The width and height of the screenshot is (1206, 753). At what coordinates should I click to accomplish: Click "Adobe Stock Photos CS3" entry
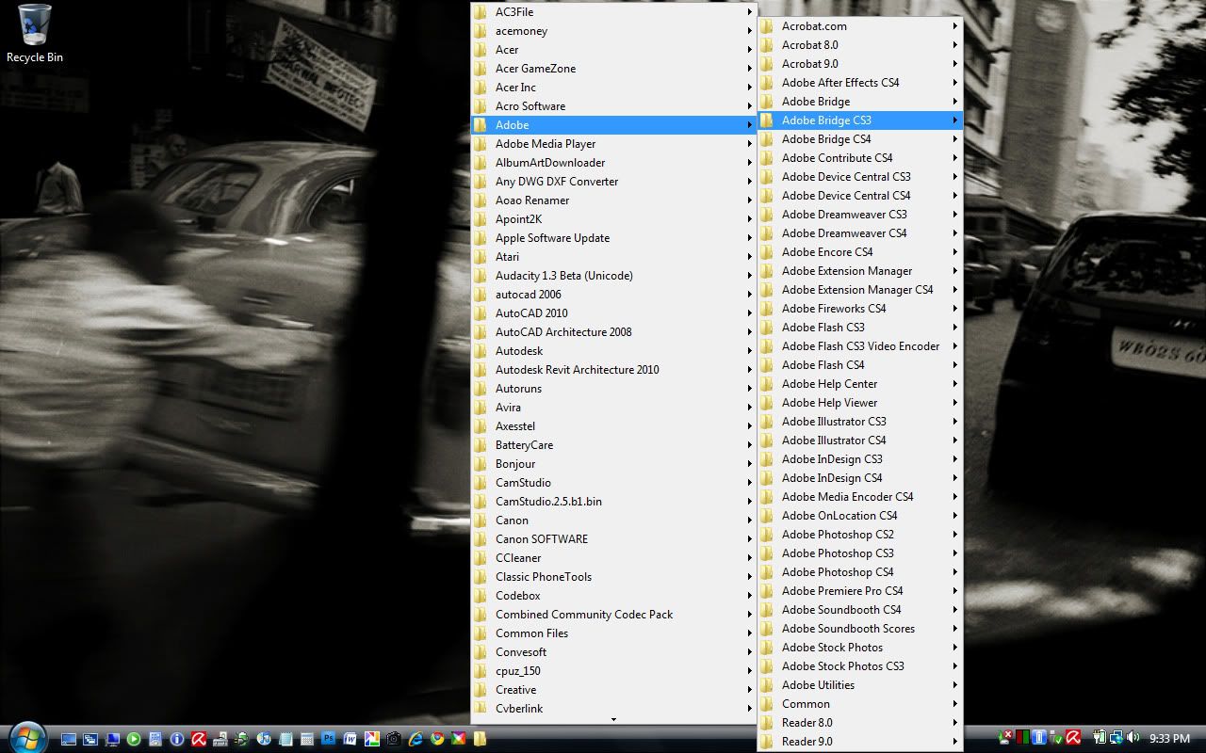point(860,666)
